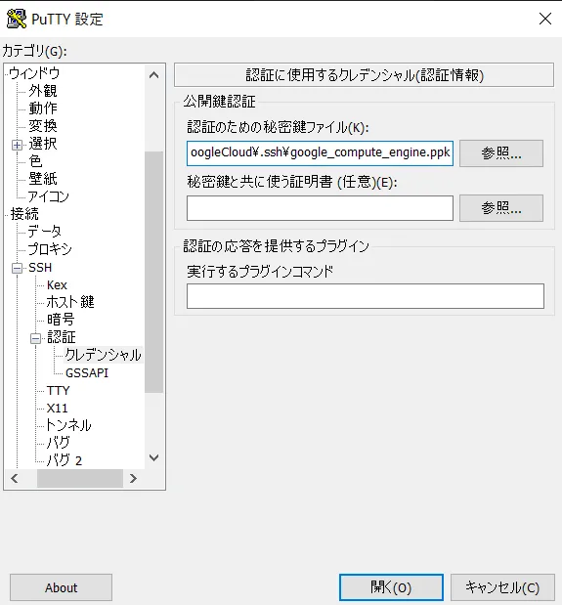Select Kex under SSH
562x605 pixels.
click(x=57, y=285)
